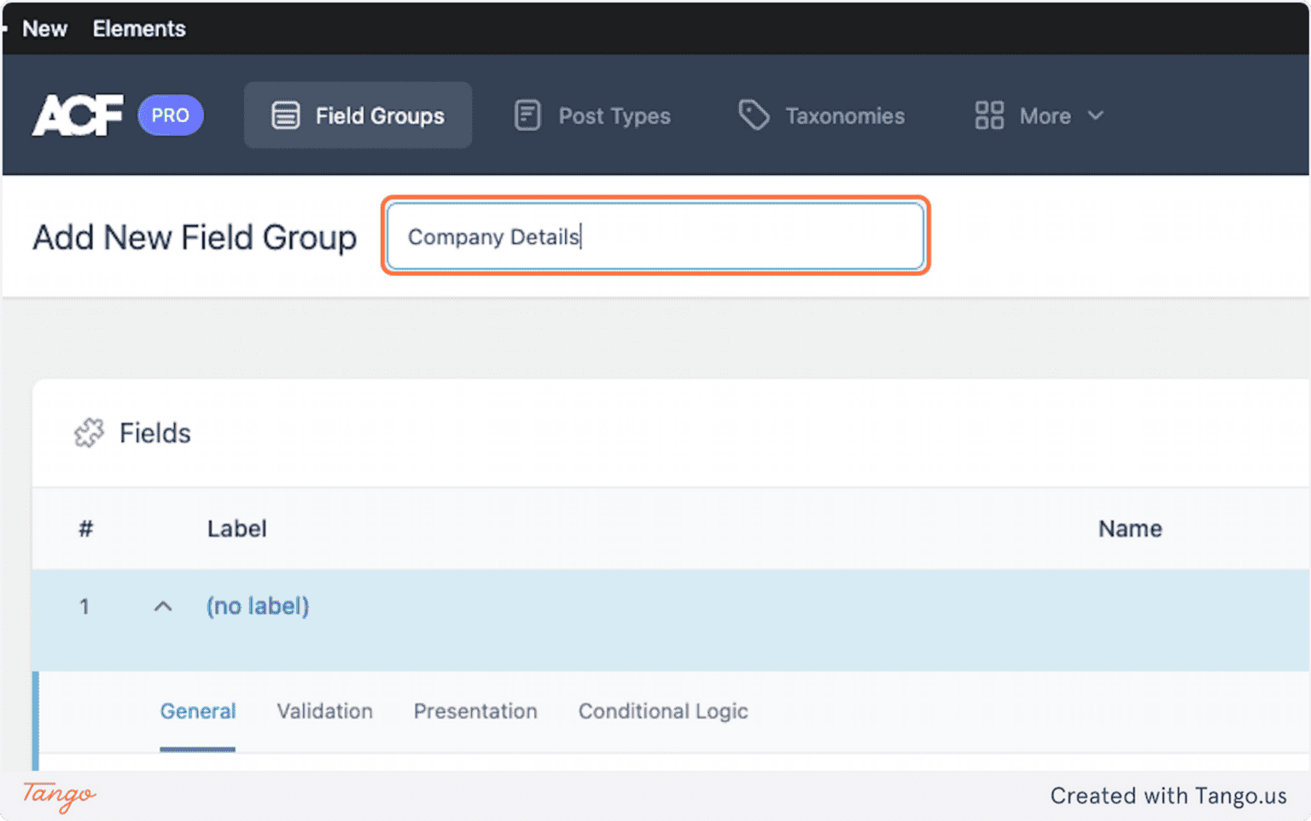Open the Elements menu

point(138,28)
